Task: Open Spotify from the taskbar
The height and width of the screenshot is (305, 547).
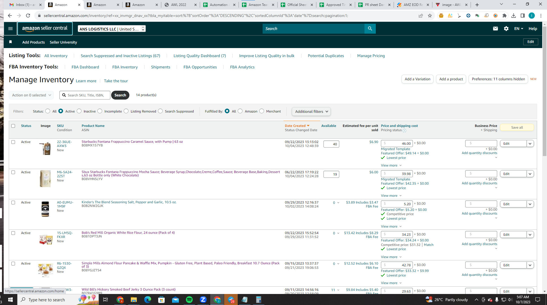Action: pyautogui.click(x=189, y=300)
